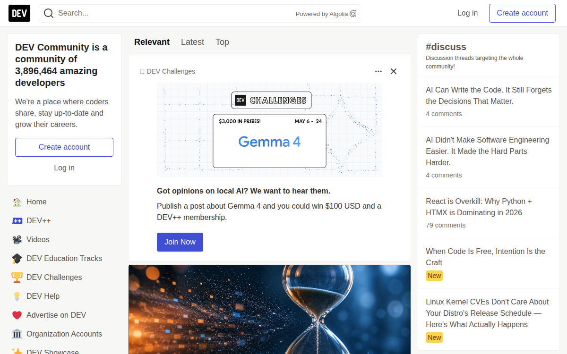Click the trophy DEV Challenges icon
Screen dimensions: 567x354
click(x=17, y=278)
